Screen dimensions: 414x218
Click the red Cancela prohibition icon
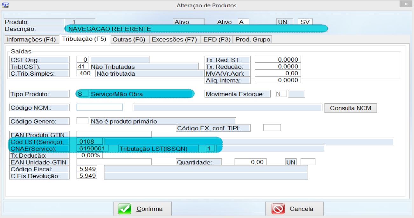[x=278, y=209]
